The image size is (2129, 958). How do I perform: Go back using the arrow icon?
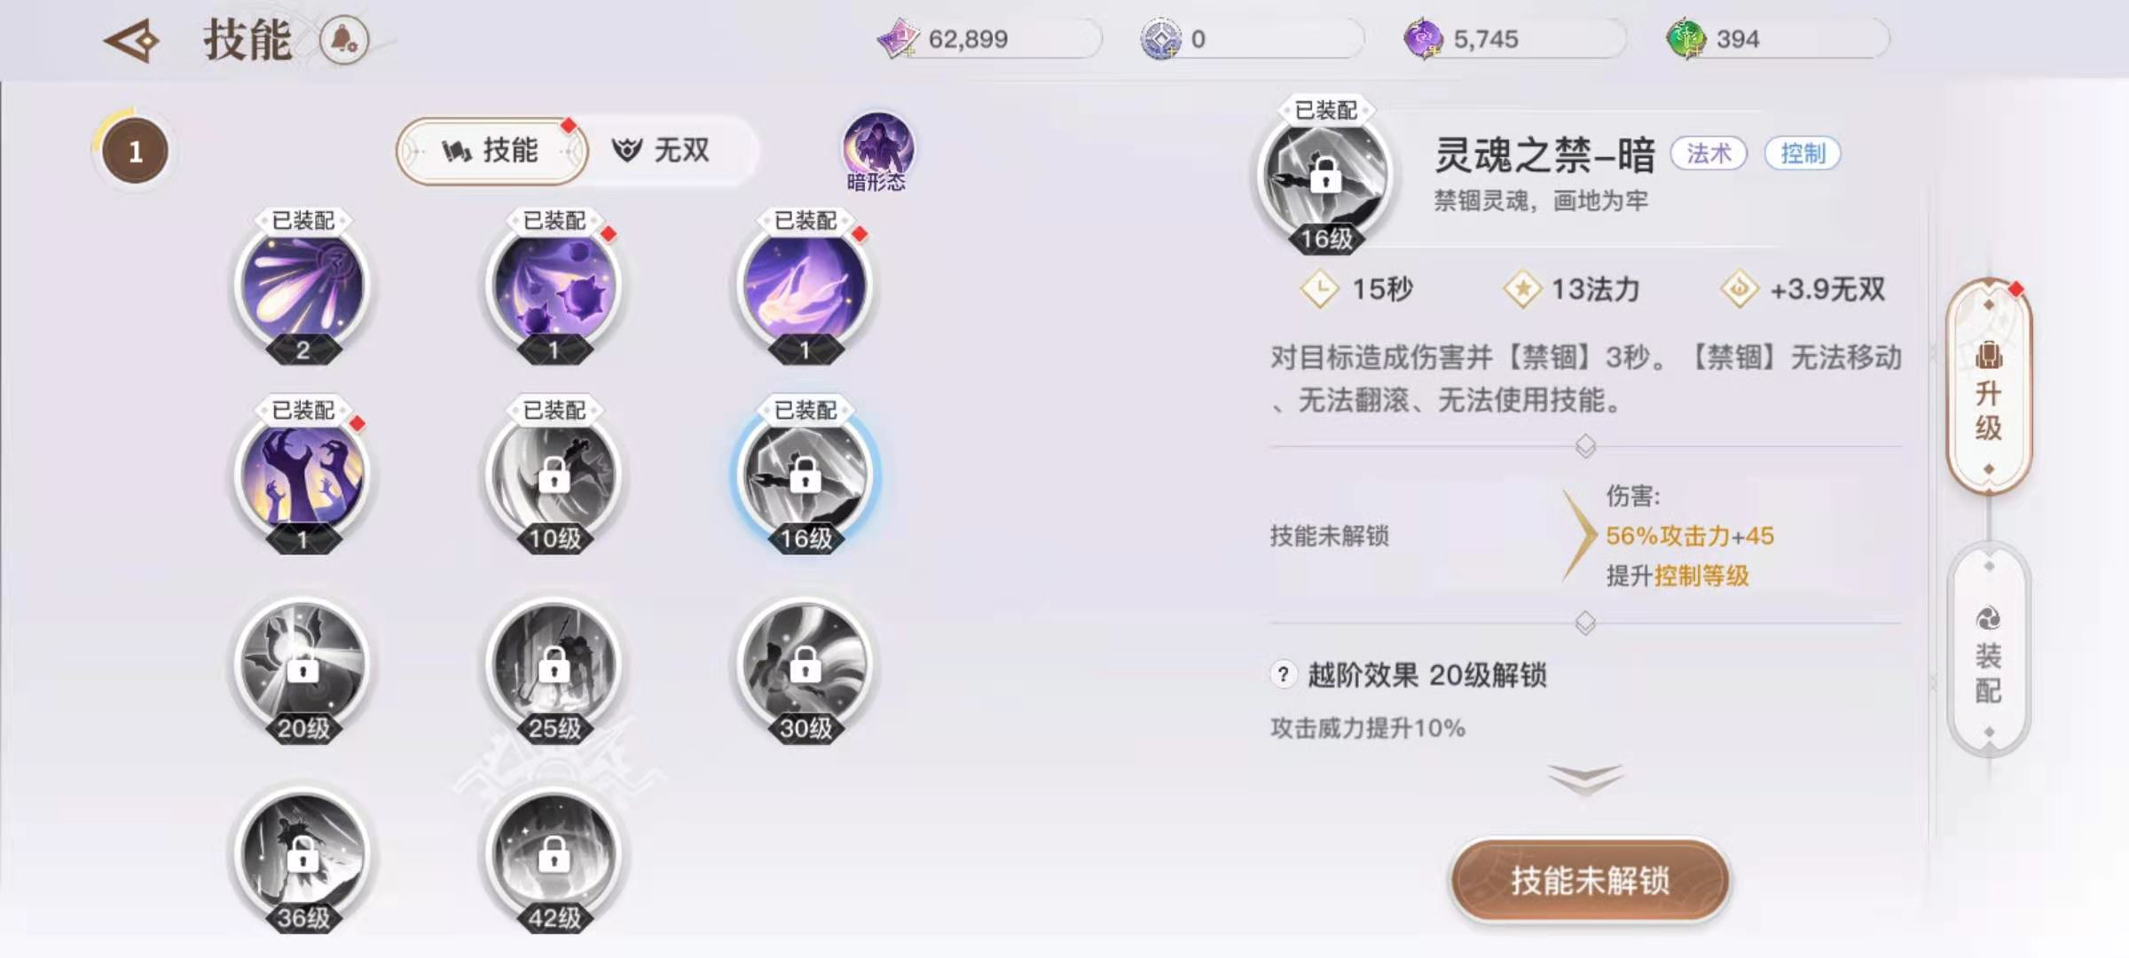coord(131,41)
